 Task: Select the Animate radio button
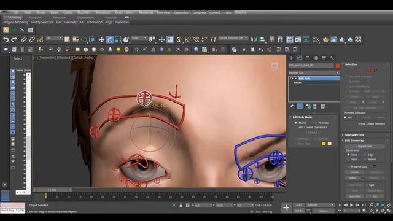click(x=316, y=123)
